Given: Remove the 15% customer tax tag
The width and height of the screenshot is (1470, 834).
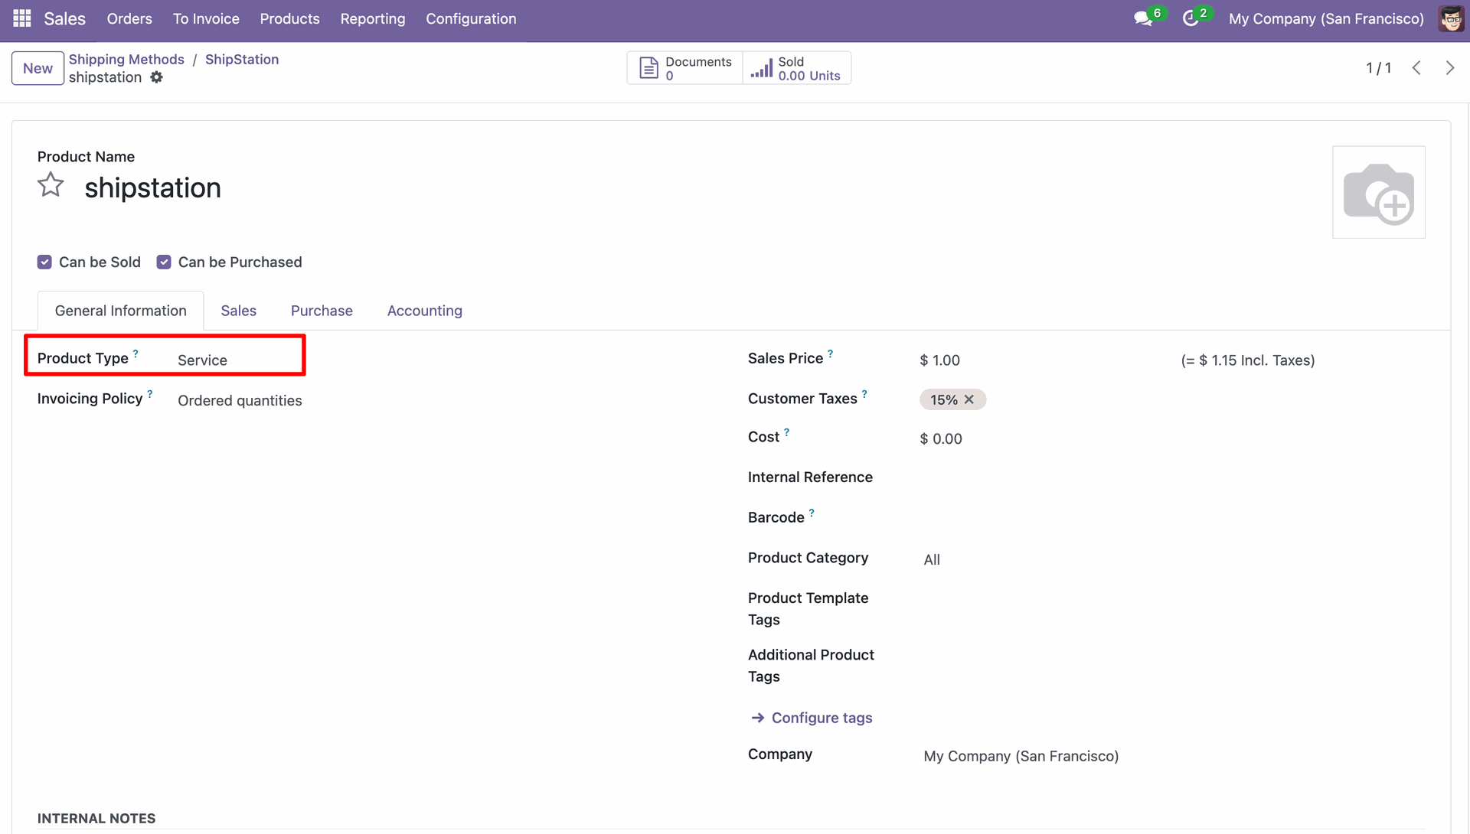Looking at the screenshot, I should pos(969,399).
